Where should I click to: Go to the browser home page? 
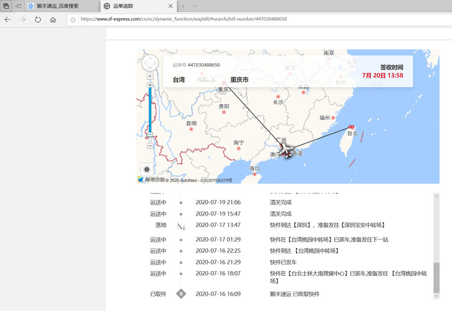[x=53, y=20]
